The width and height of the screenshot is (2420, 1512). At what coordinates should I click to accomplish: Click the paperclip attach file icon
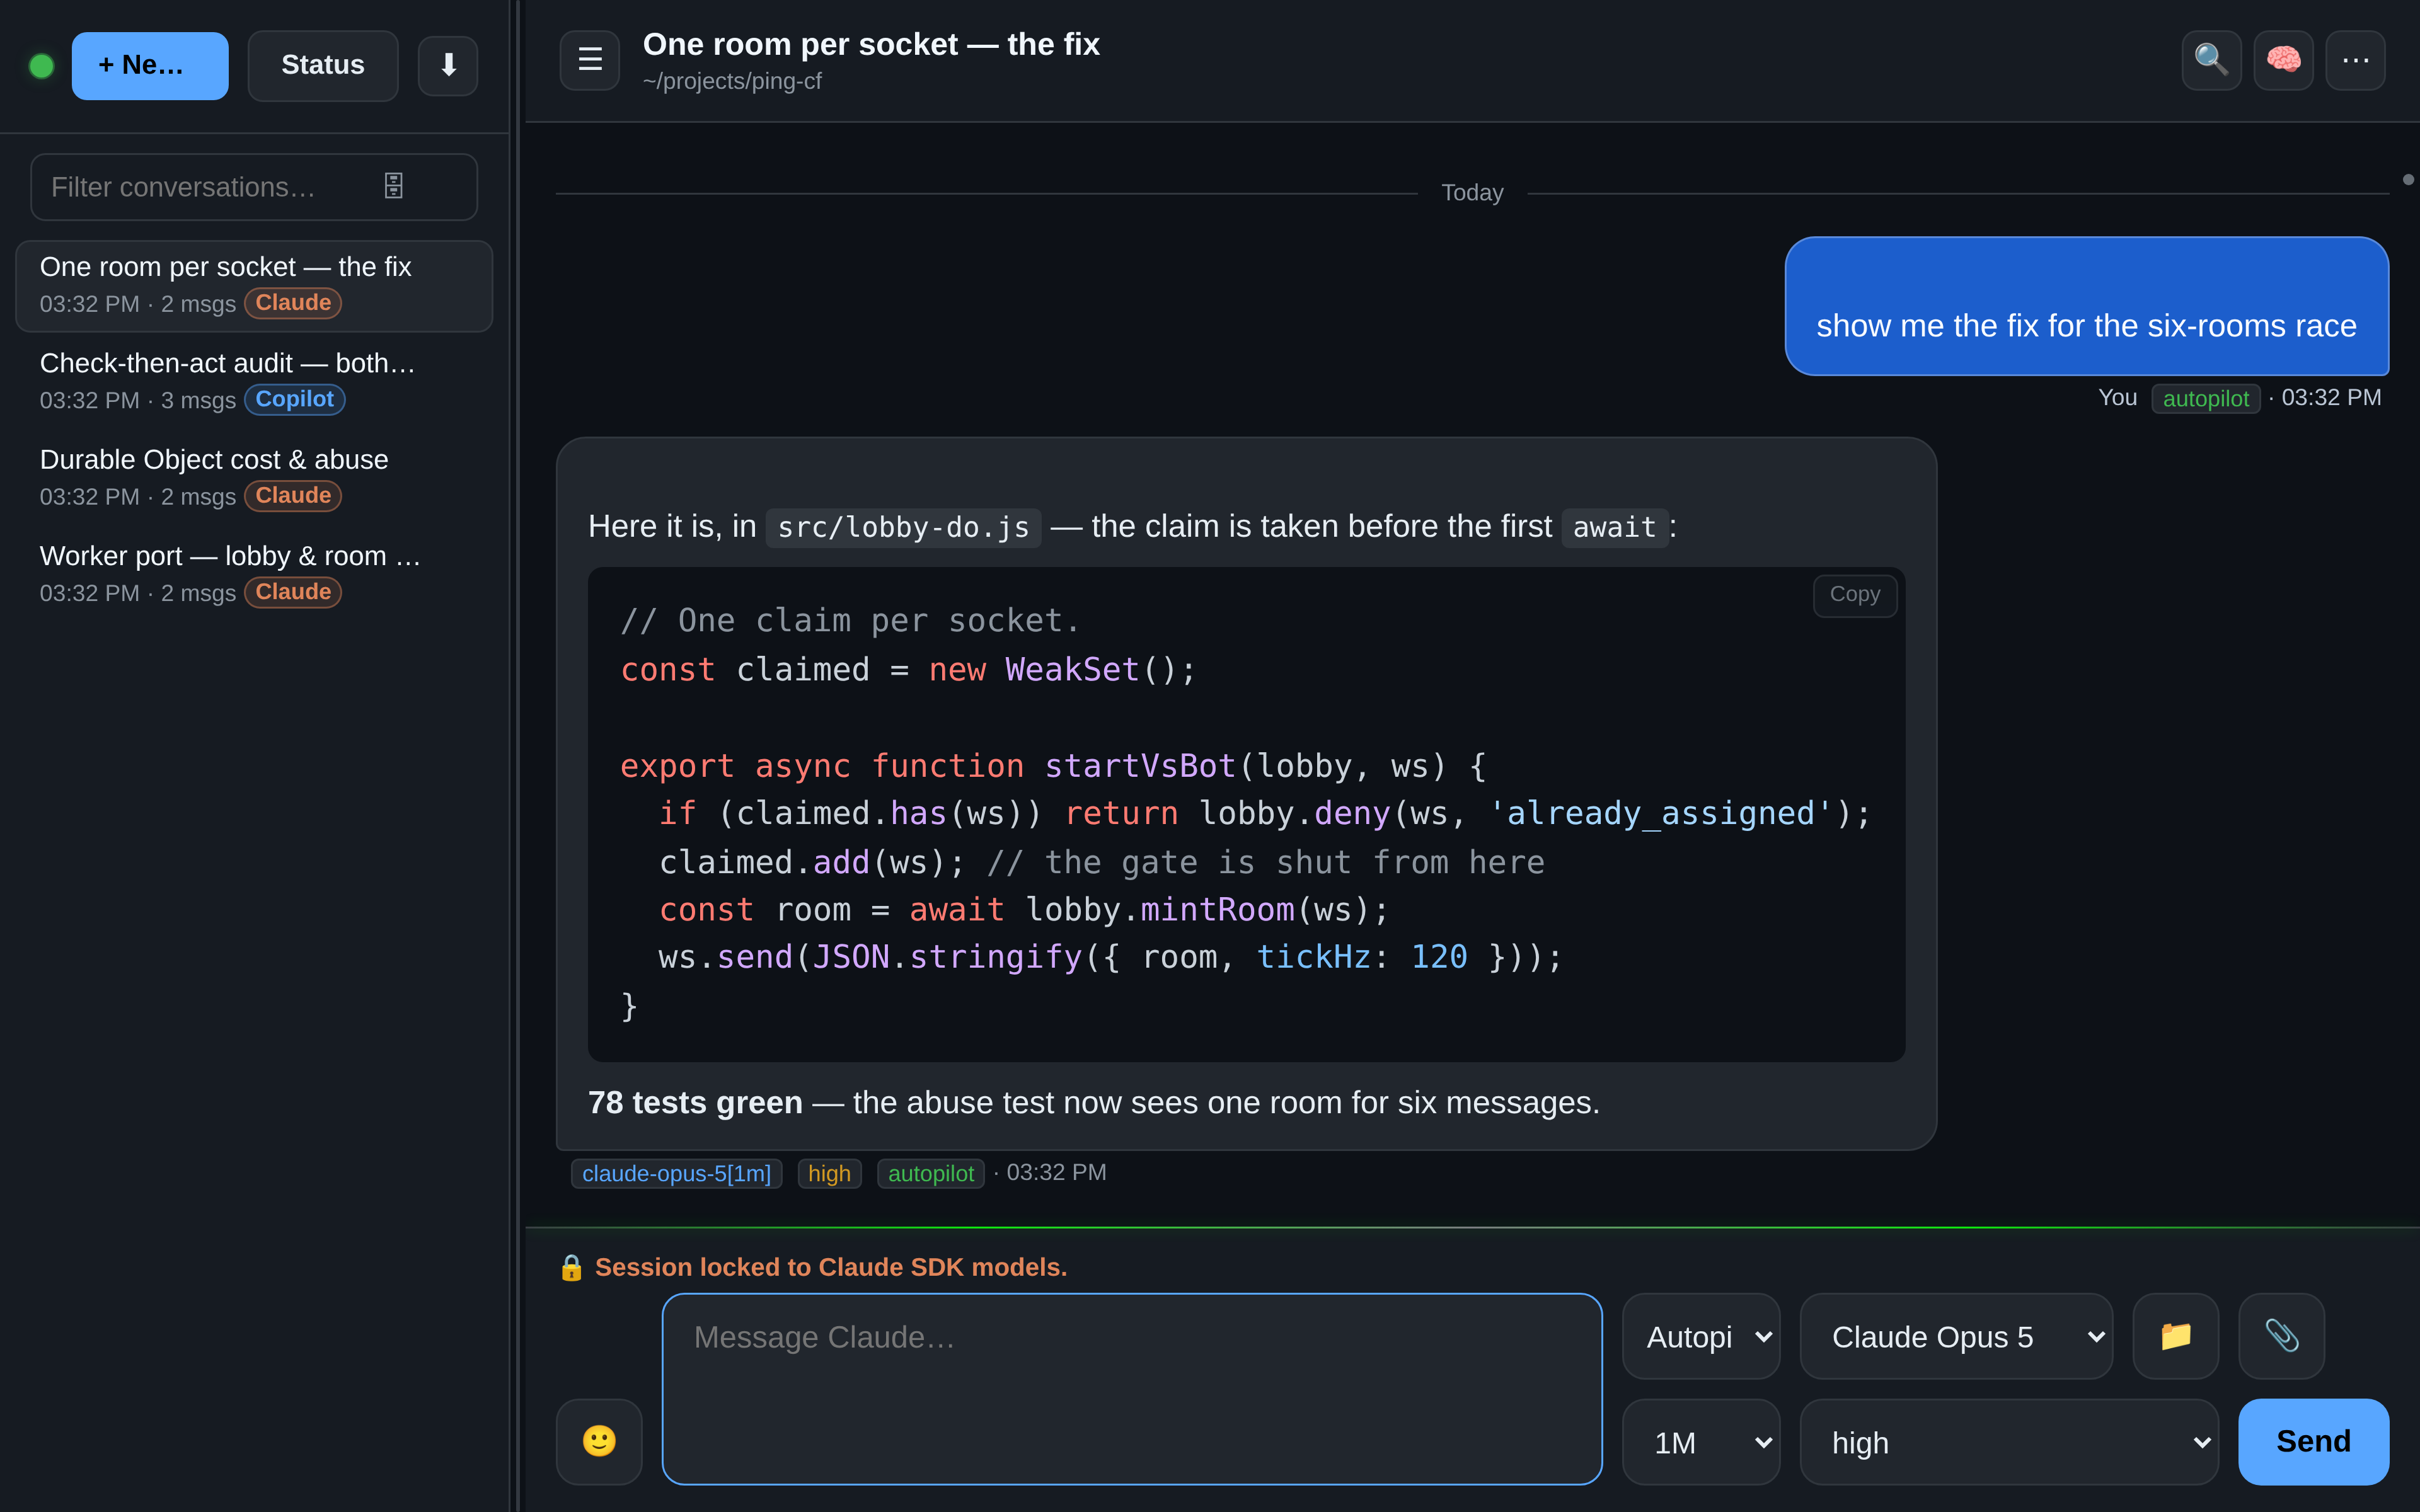2281,1336
